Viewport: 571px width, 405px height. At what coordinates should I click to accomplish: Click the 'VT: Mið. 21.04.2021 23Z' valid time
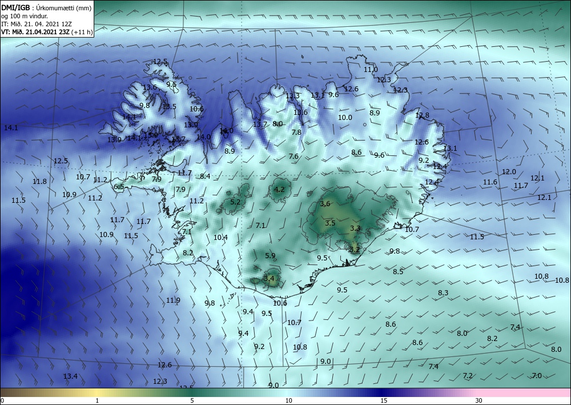(x=37, y=32)
